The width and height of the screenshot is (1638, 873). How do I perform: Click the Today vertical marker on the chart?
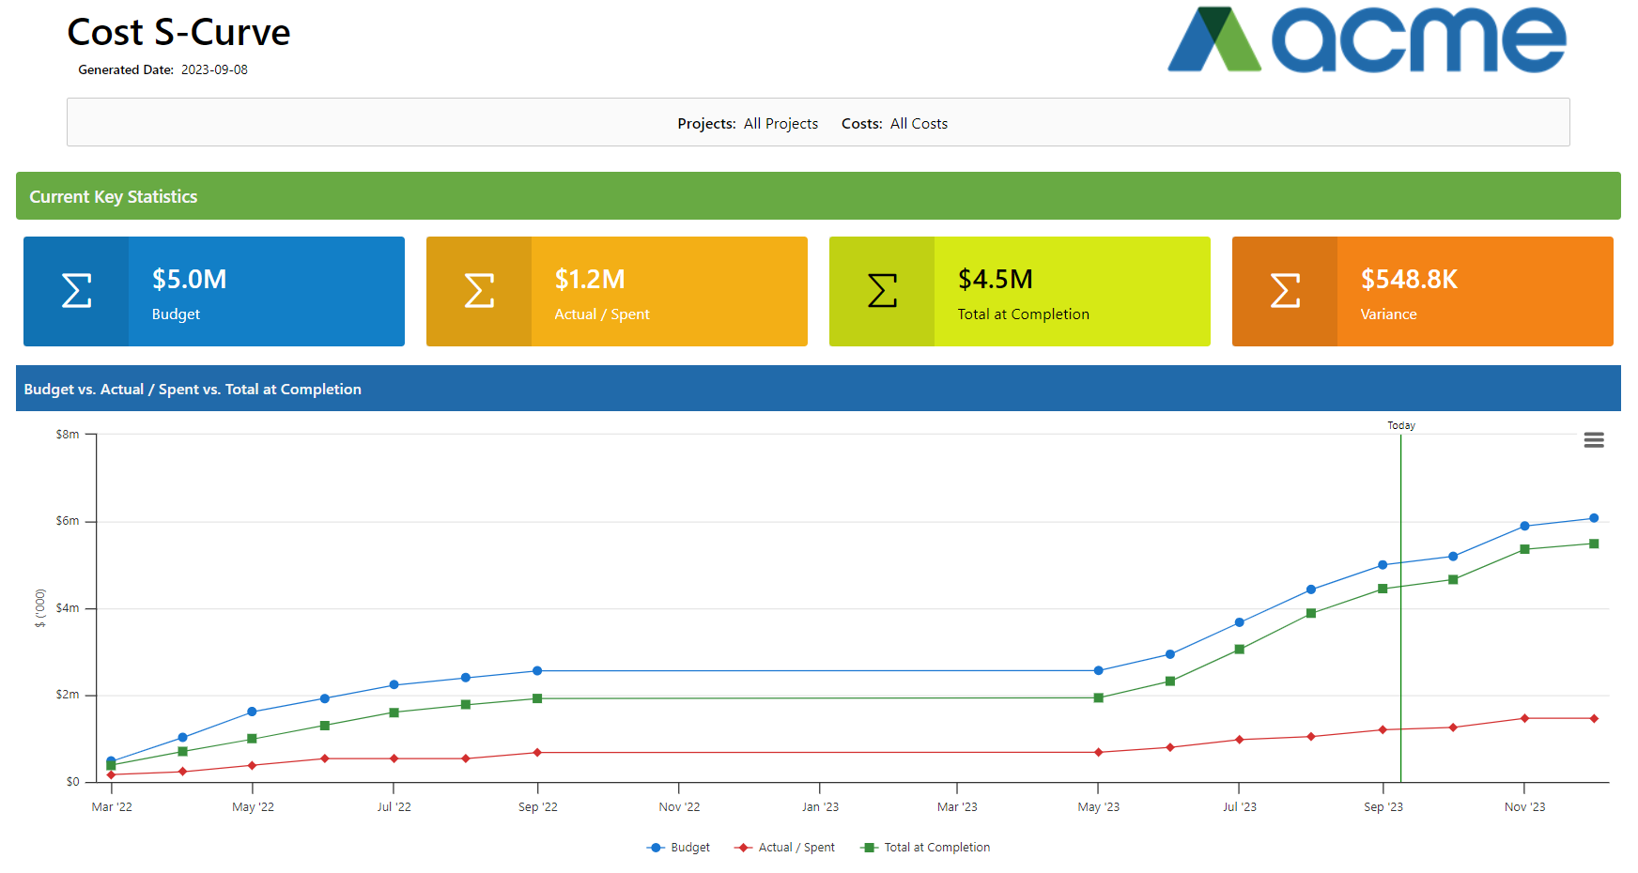pyautogui.click(x=1400, y=601)
